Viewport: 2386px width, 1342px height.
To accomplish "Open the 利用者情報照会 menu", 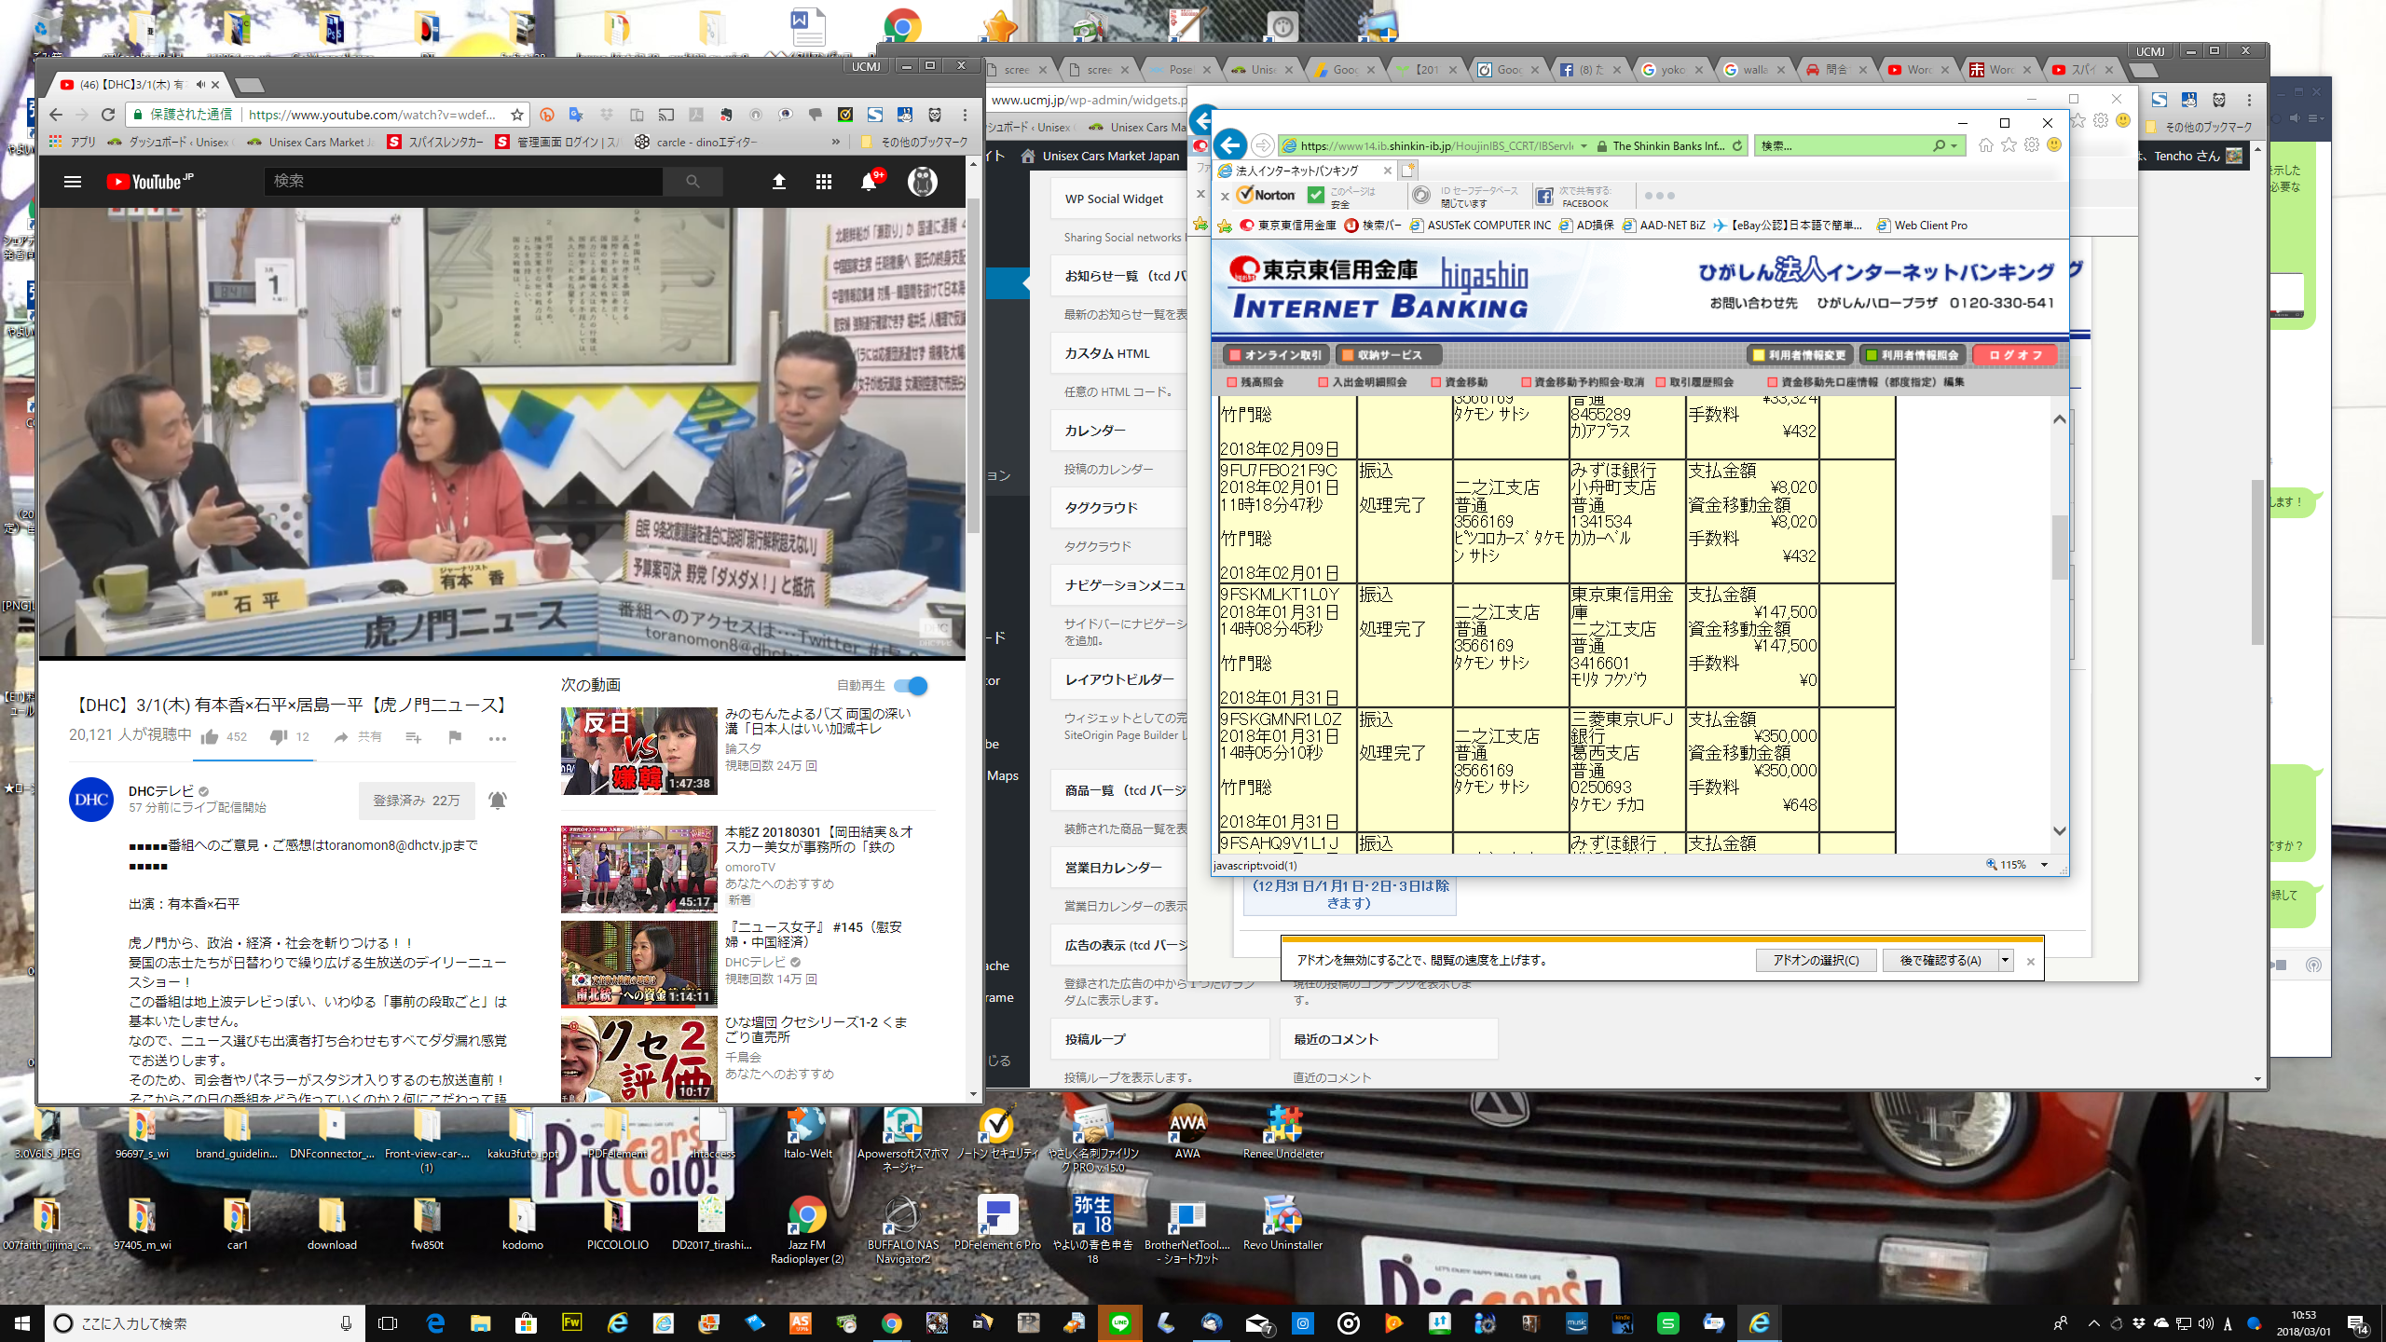I will pos(1913,355).
